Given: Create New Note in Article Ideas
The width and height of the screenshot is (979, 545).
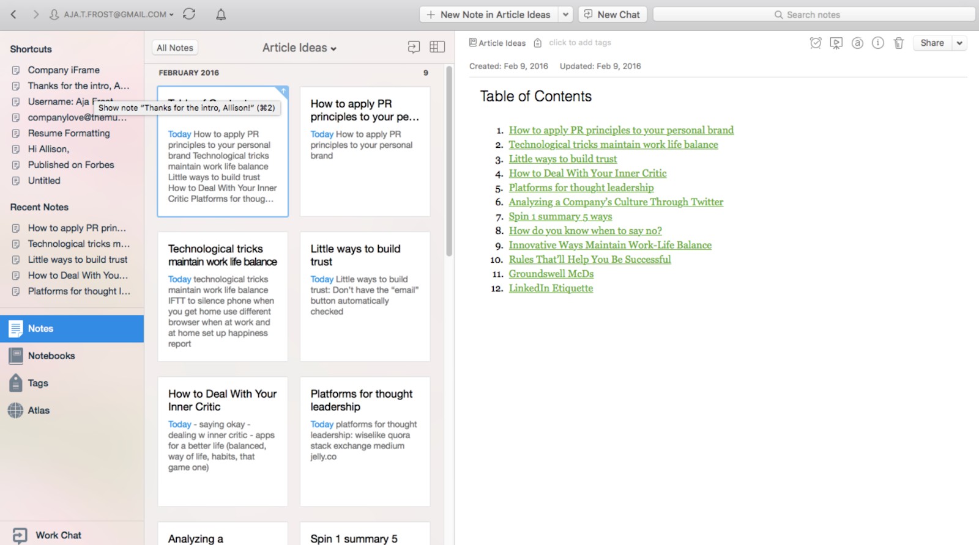Looking at the screenshot, I should pos(488,14).
